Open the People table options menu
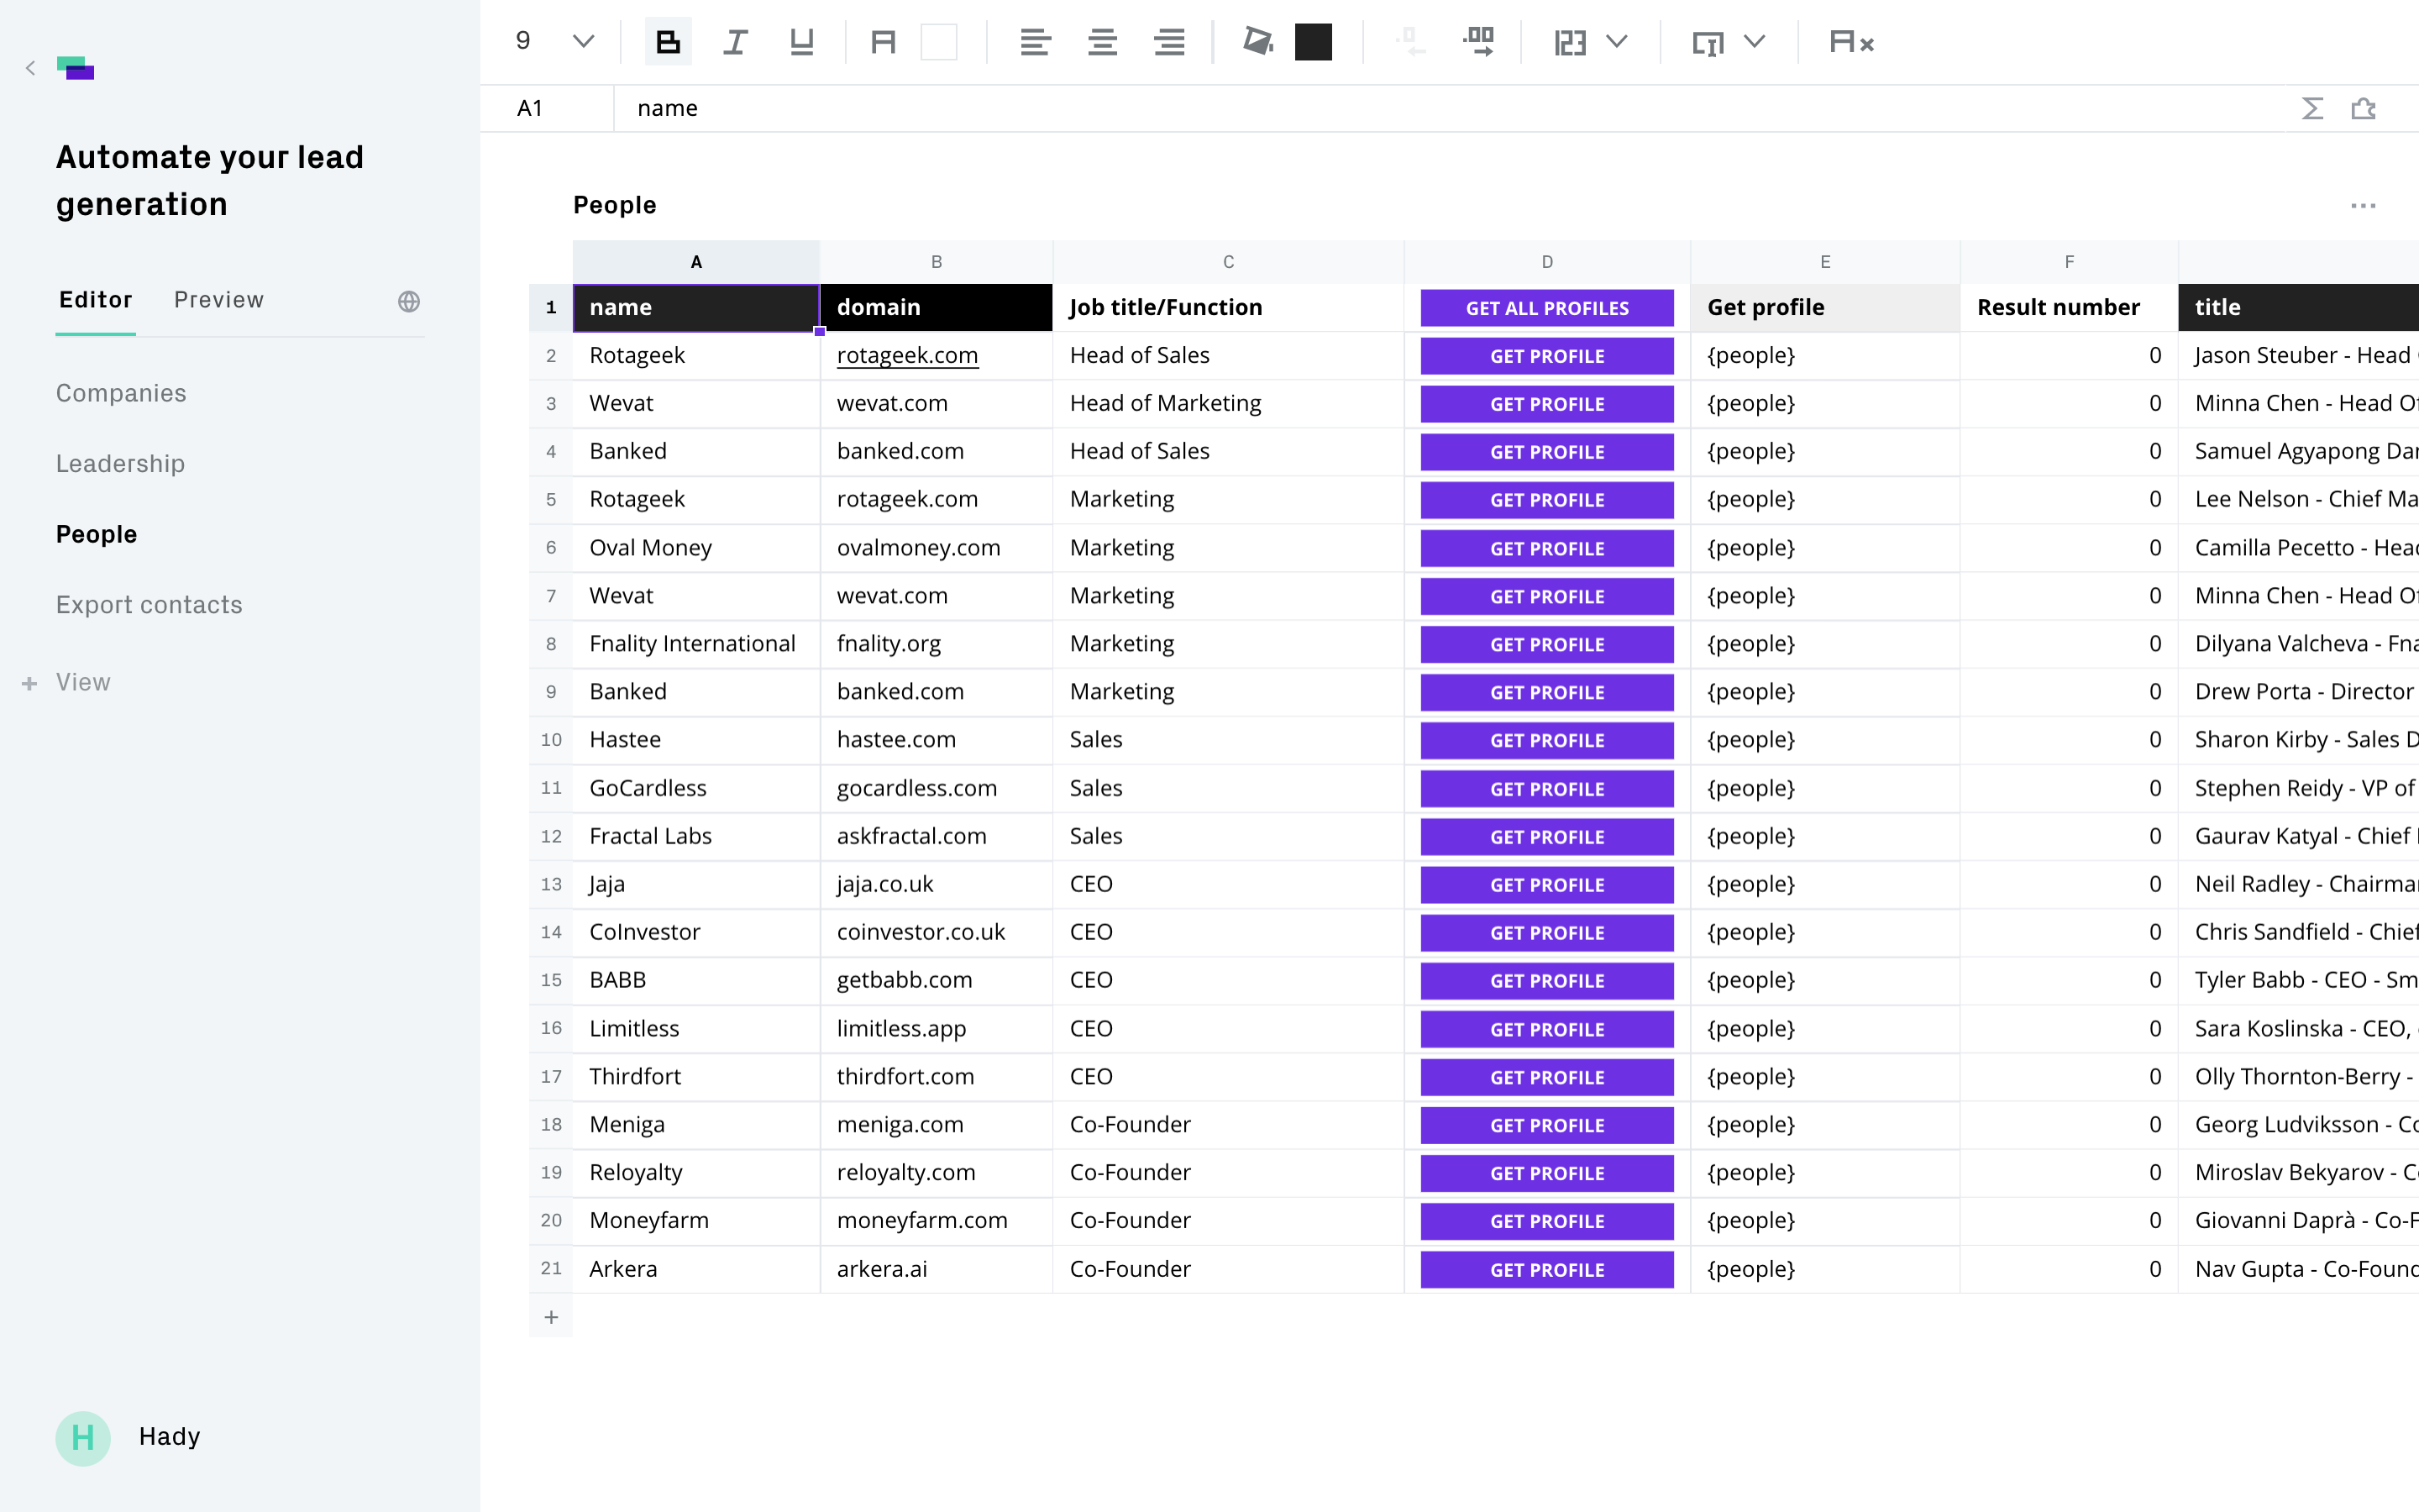The image size is (2419, 1512). (x=2363, y=205)
